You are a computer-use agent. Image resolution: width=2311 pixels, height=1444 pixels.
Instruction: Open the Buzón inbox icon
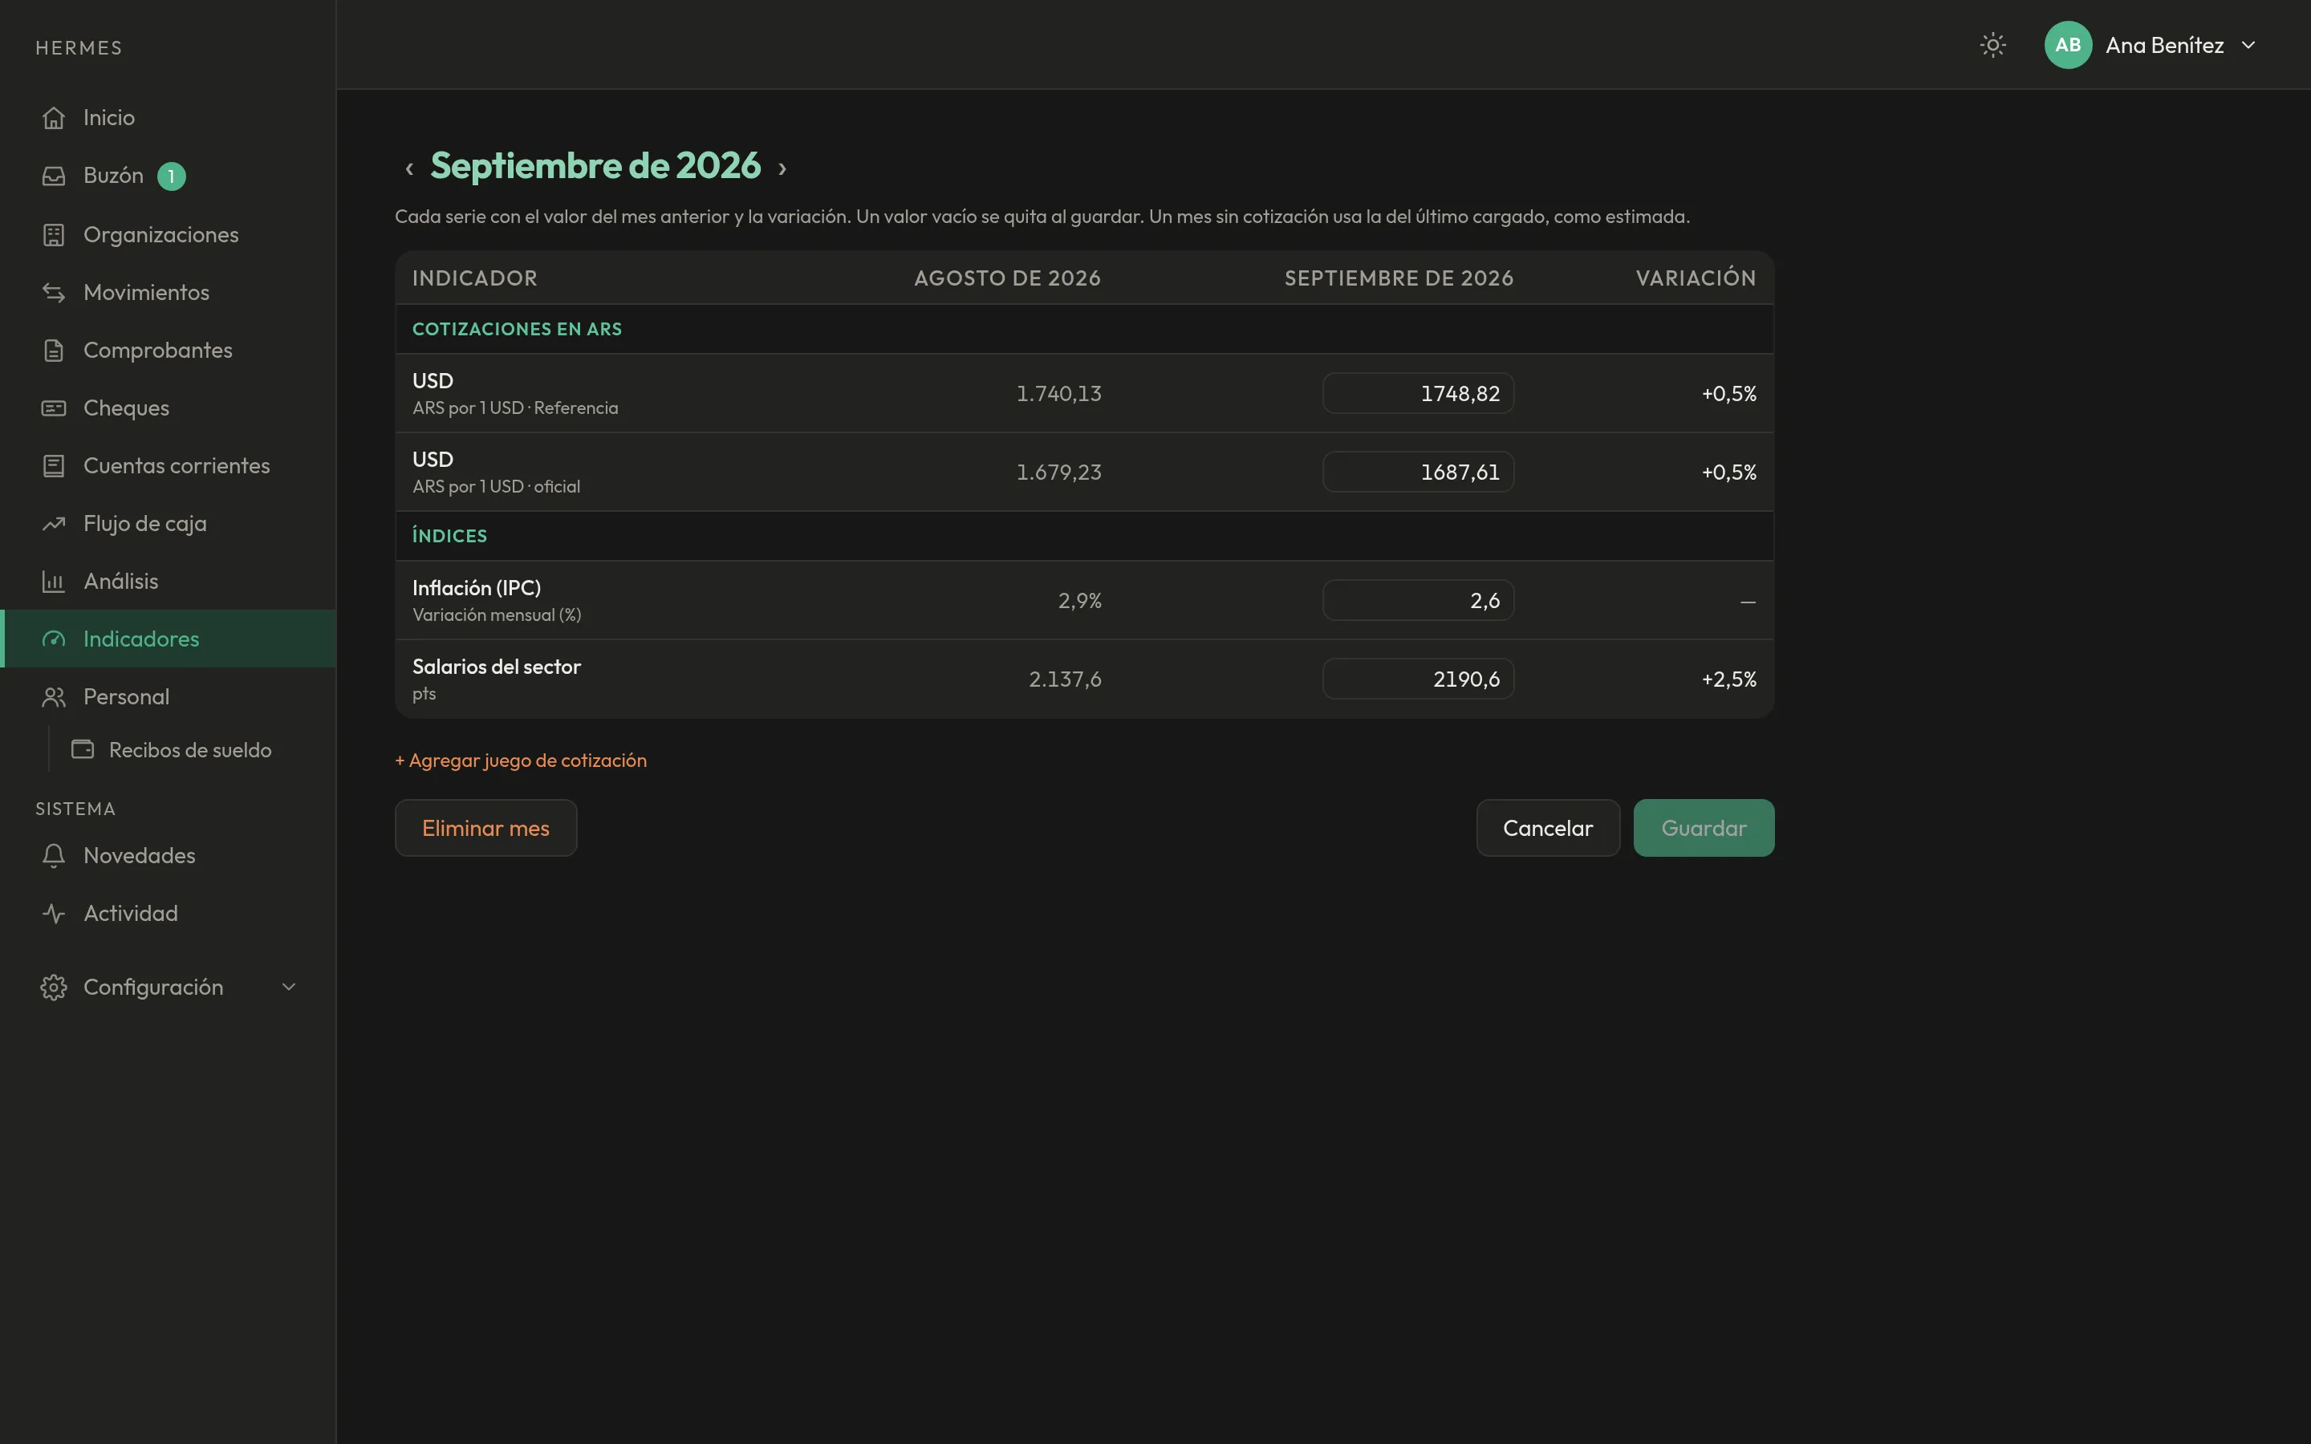click(x=54, y=176)
